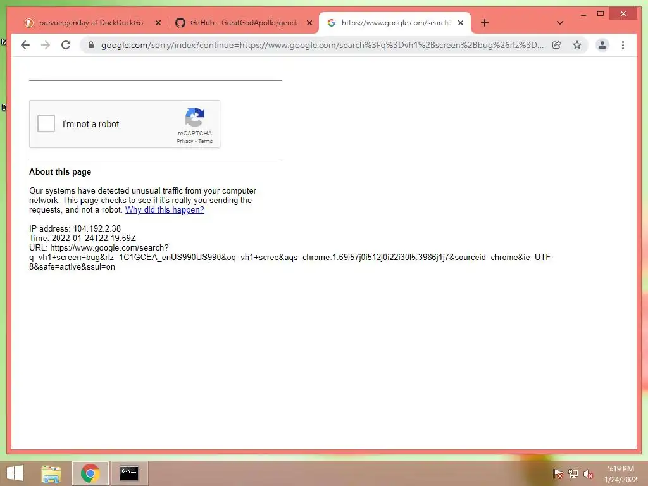648x486 pixels.
Task: Open a new tab with the plus button
Action: click(485, 23)
